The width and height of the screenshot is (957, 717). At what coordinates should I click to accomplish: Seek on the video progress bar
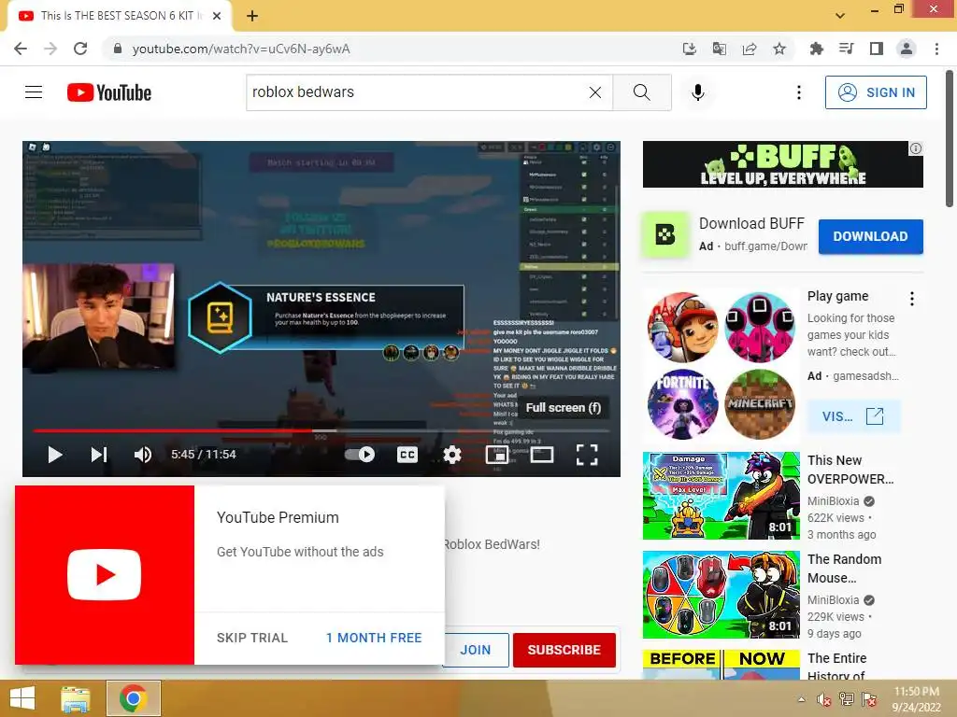[x=321, y=430]
